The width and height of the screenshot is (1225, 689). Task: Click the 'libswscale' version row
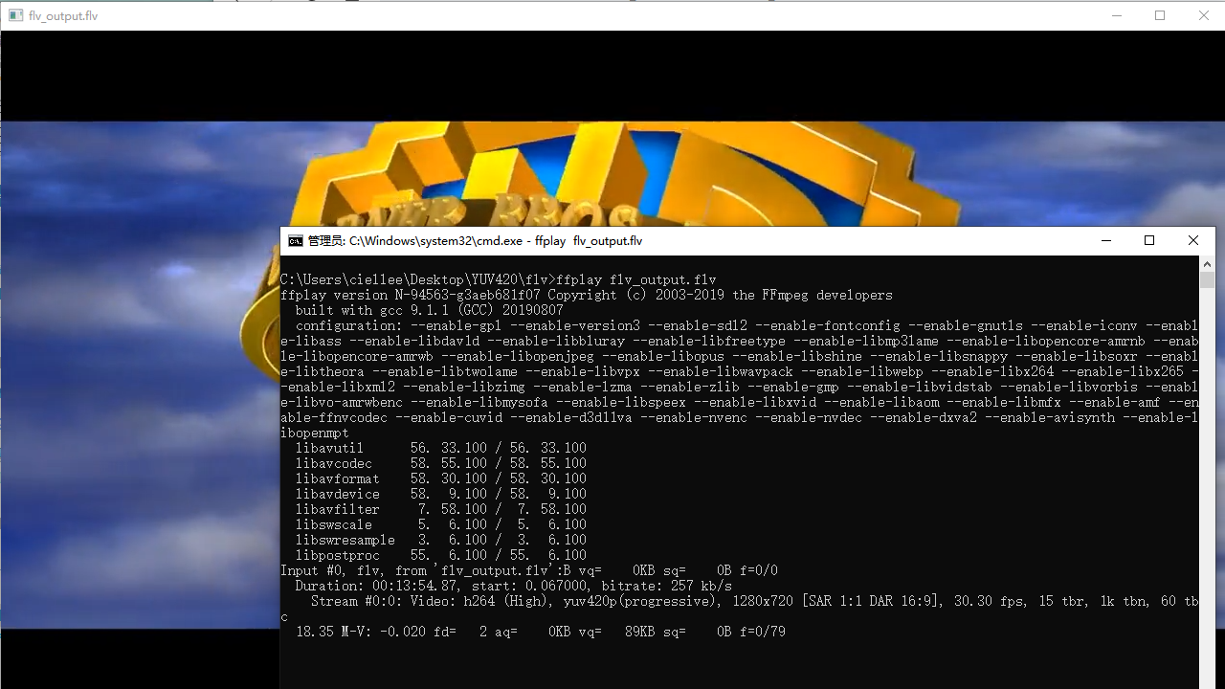pos(440,524)
